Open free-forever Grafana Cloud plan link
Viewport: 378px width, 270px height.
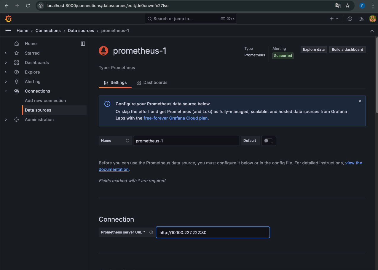pos(176,118)
